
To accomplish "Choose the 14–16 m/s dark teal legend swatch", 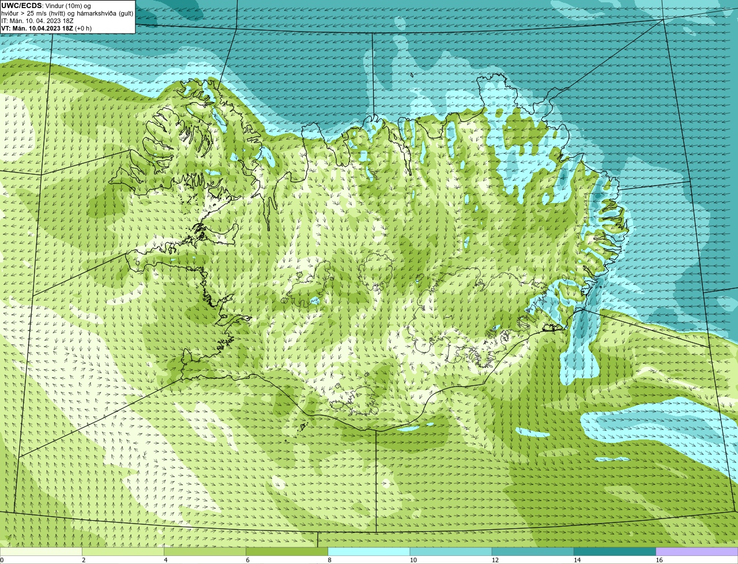I will (x=615, y=552).
